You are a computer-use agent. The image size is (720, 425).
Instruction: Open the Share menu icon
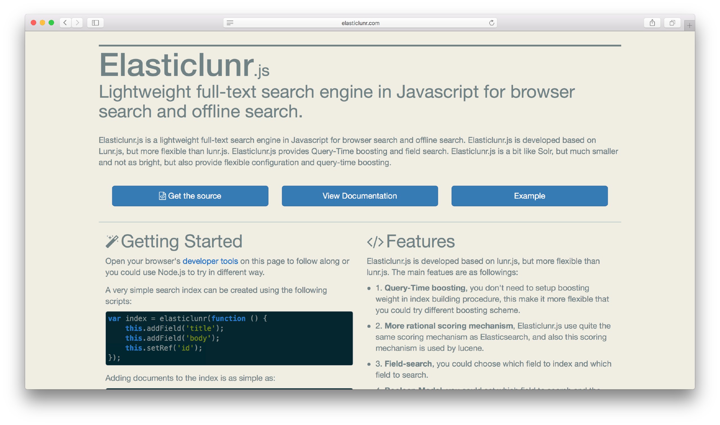pyautogui.click(x=652, y=22)
